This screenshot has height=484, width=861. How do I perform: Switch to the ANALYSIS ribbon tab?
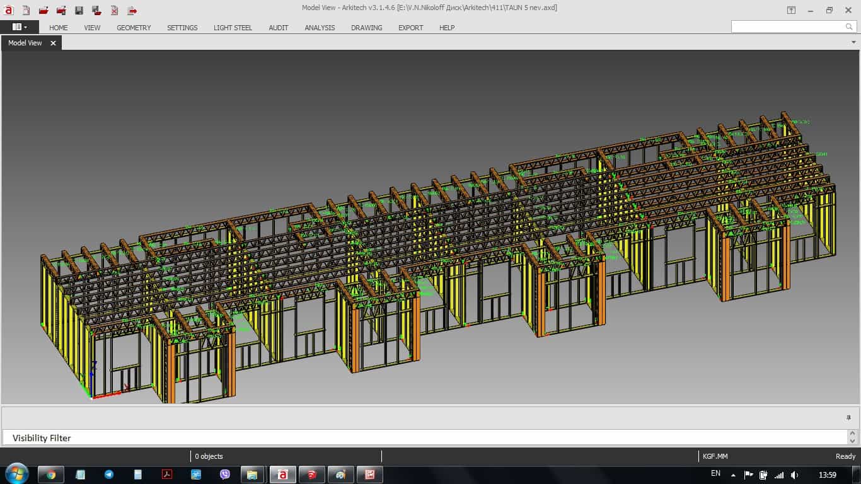(x=320, y=28)
